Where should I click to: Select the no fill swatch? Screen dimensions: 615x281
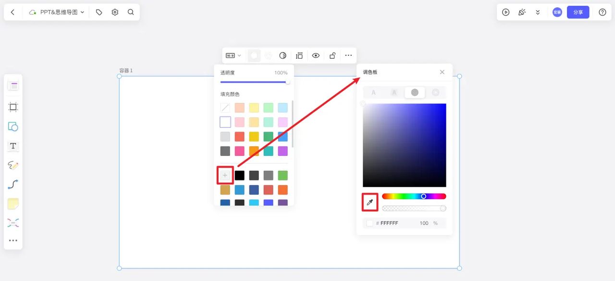click(x=225, y=108)
